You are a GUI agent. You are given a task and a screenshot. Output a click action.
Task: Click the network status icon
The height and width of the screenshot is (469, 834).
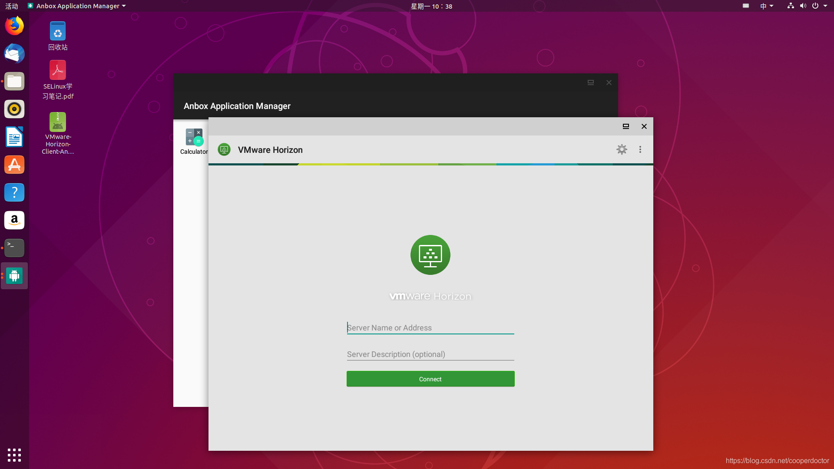791,6
